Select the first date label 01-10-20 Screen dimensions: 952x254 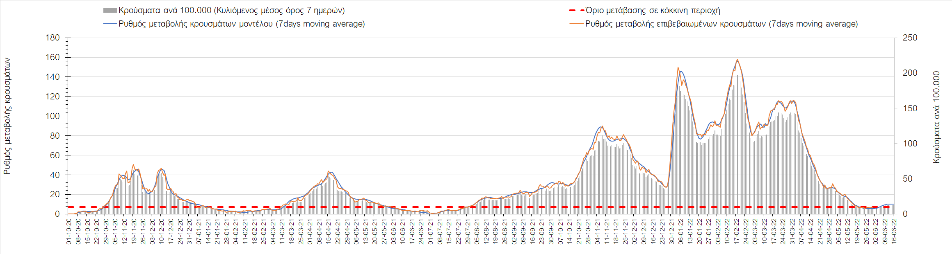pos(69,231)
